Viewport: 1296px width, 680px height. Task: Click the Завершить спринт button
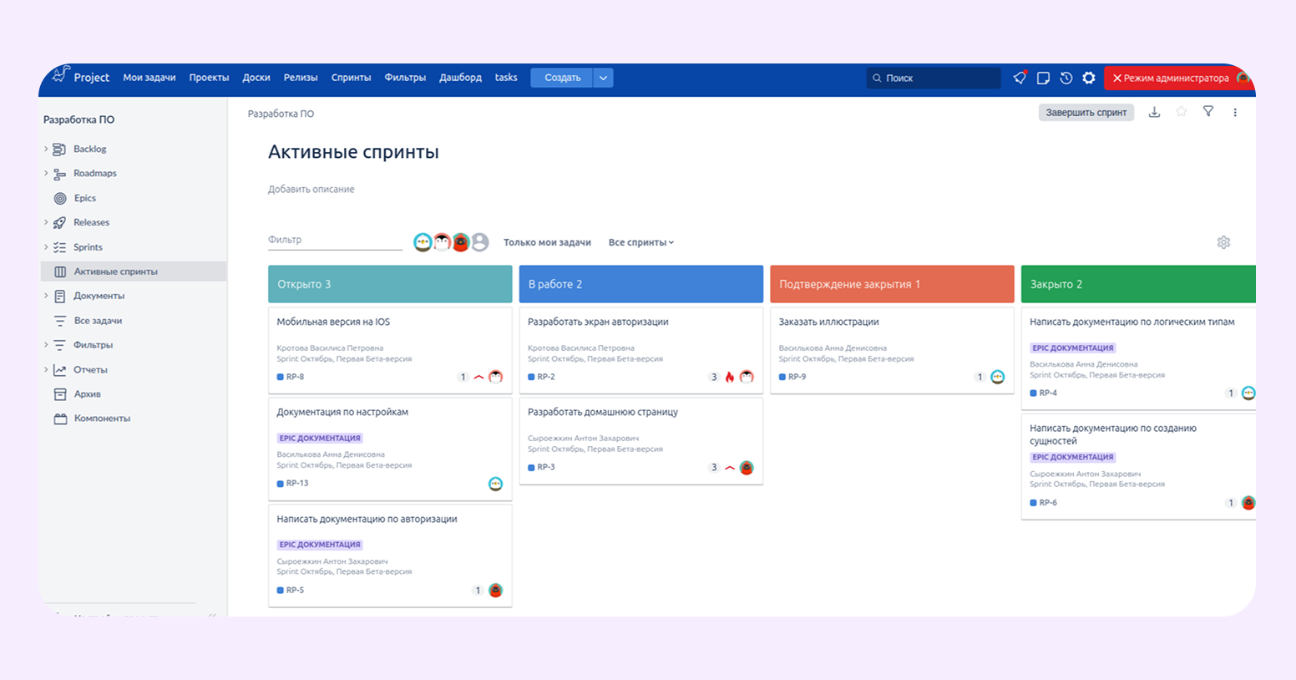[x=1086, y=113]
